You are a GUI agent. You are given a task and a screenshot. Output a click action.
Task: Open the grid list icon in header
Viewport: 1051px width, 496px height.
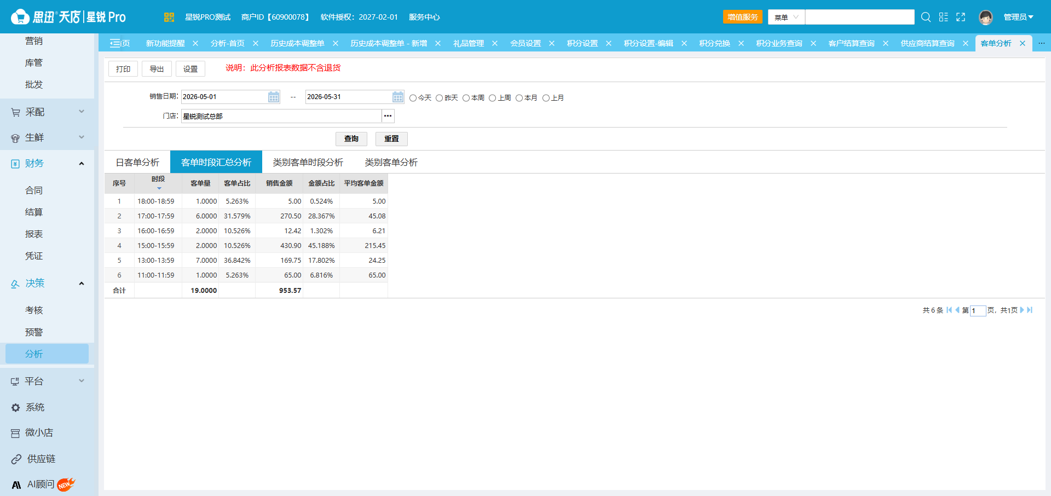pyautogui.click(x=943, y=17)
